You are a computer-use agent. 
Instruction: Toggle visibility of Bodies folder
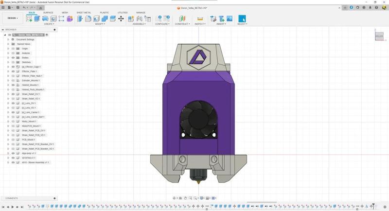13,58
